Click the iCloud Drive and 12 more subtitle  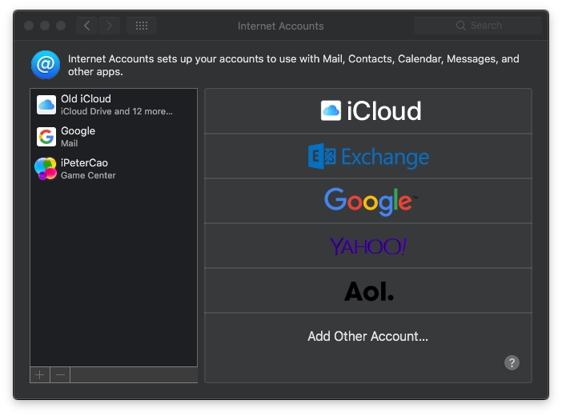tap(117, 111)
